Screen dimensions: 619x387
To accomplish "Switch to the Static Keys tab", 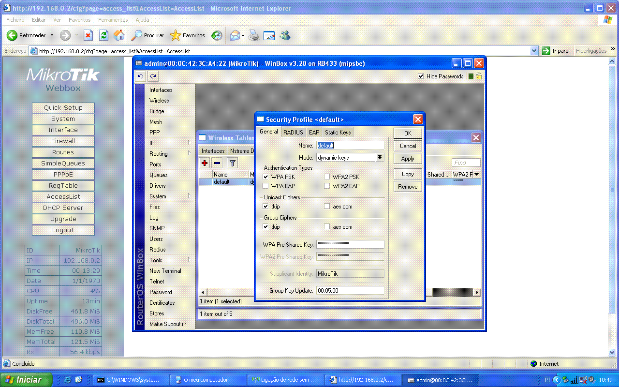I will tap(338, 133).
